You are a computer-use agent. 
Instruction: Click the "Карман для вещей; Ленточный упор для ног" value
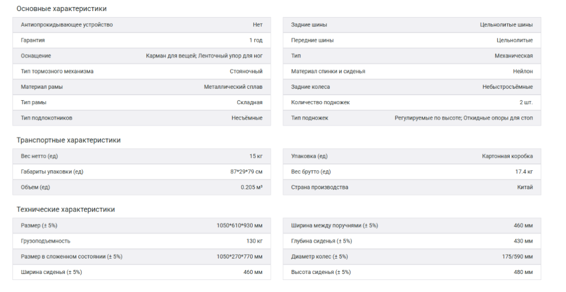click(204, 56)
